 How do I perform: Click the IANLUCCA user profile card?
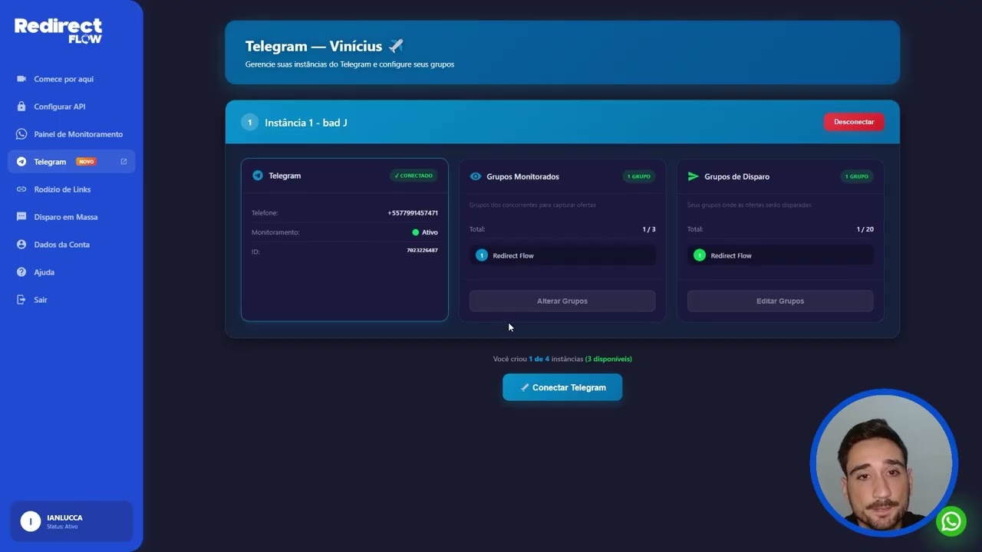coord(71,521)
